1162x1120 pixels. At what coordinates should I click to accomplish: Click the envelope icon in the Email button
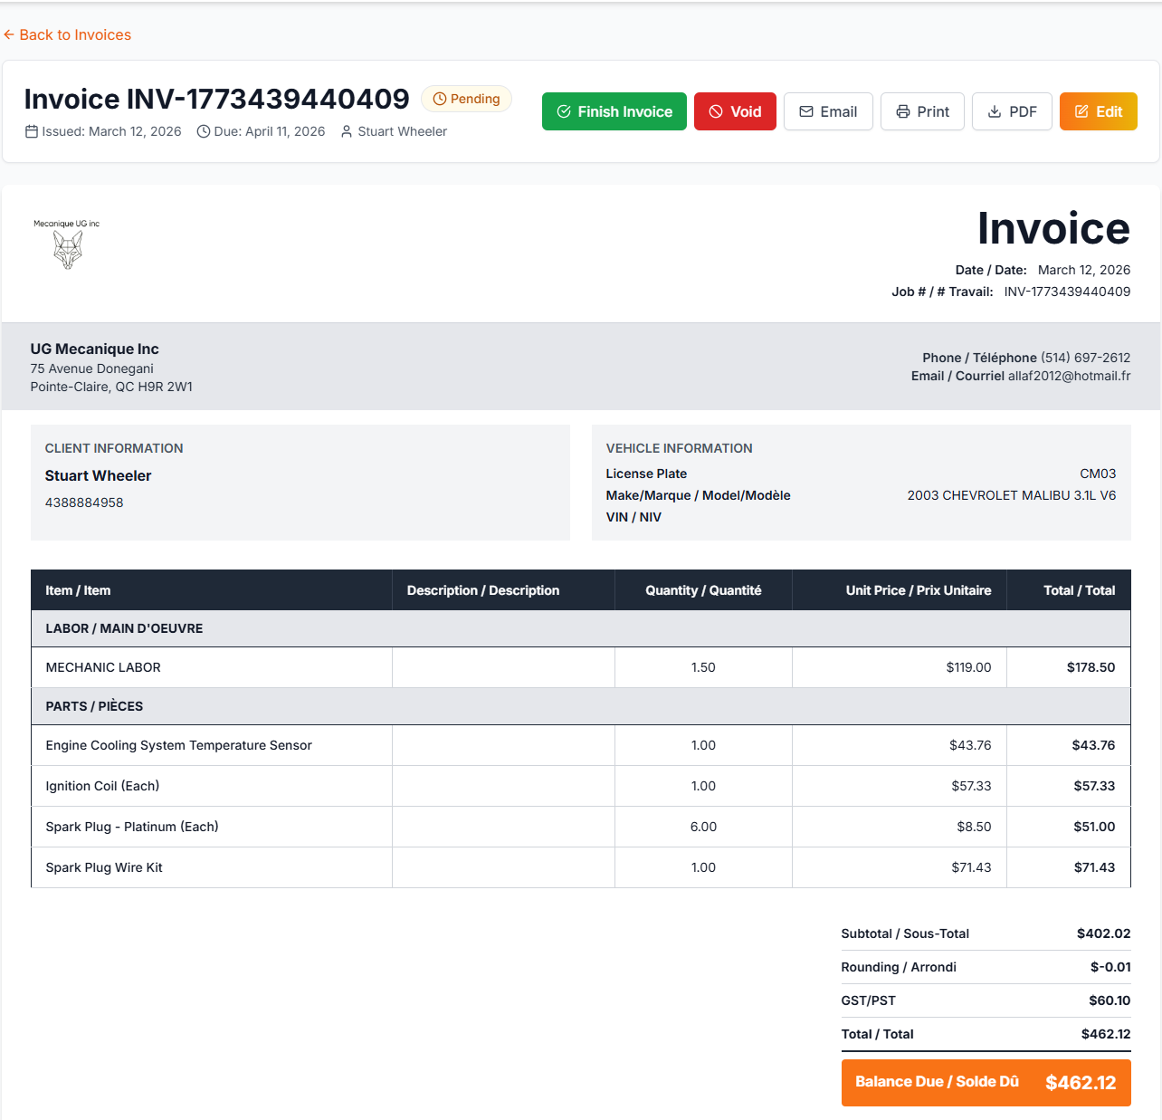pyautogui.click(x=806, y=111)
